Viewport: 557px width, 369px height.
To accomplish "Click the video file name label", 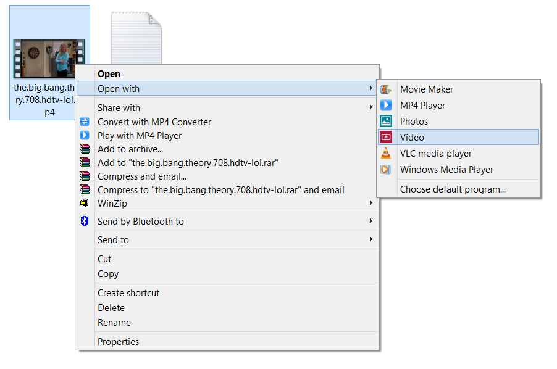I will coord(44,100).
